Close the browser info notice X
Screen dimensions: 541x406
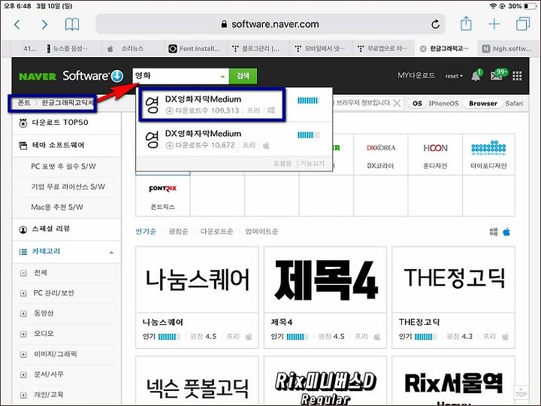[397, 103]
